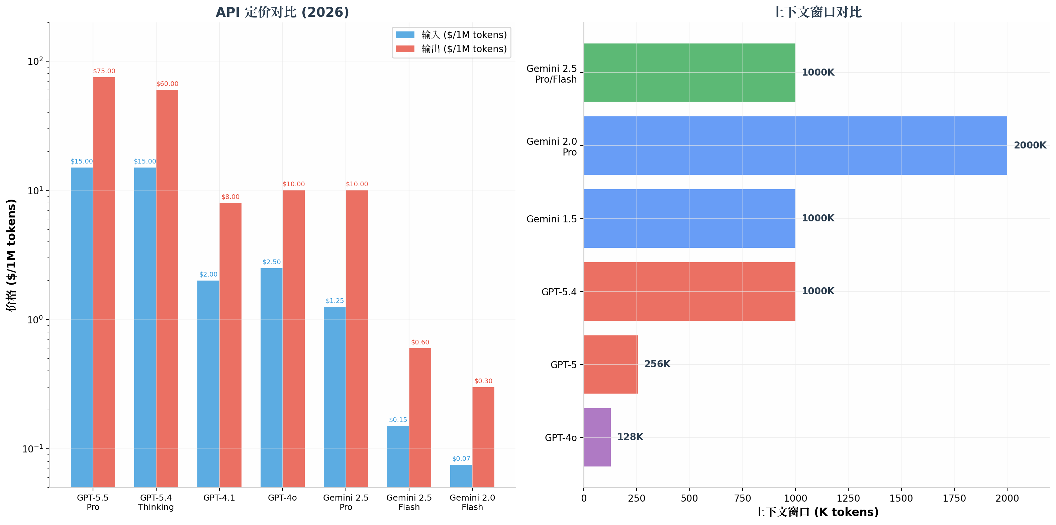This screenshot has width=1056, height=525.
Task: Click the red GPT-5 horizontal bar
Action: coord(611,364)
